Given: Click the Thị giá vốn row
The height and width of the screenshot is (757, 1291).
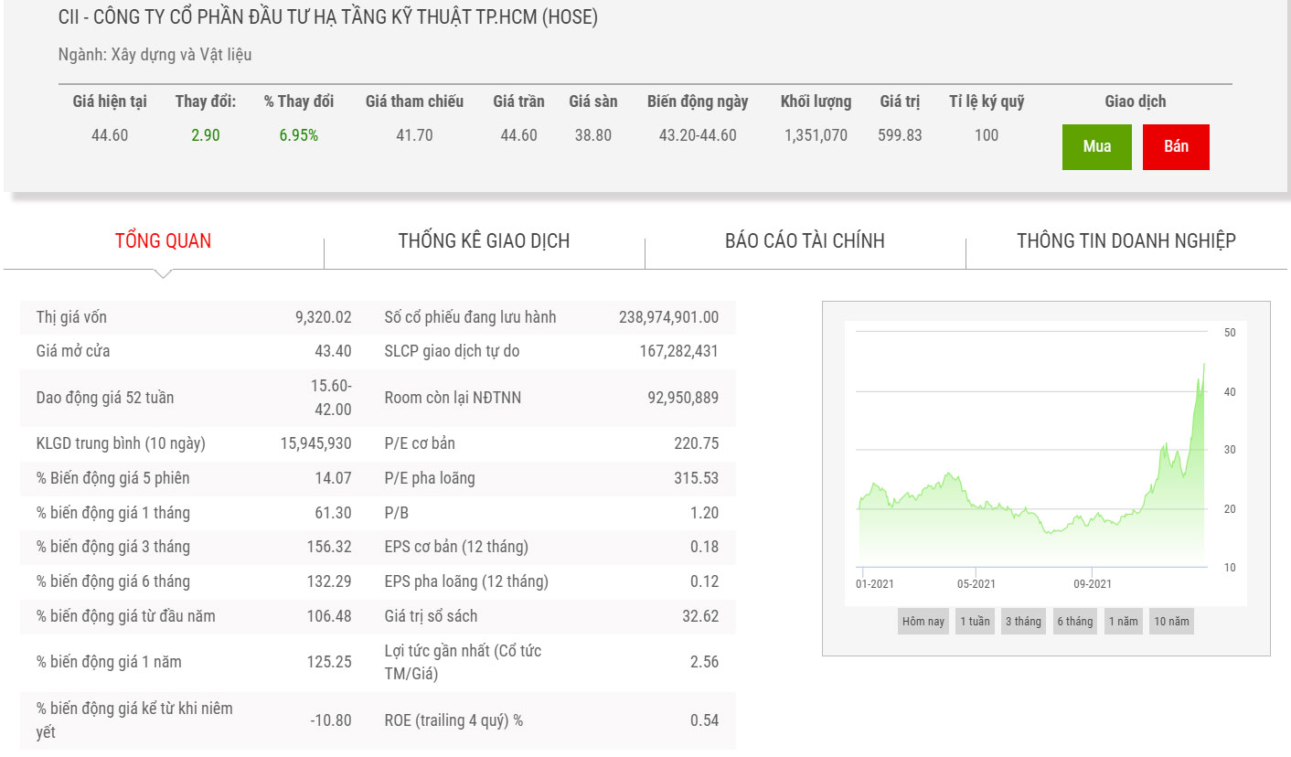Looking at the screenshot, I should pyautogui.click(x=194, y=317).
